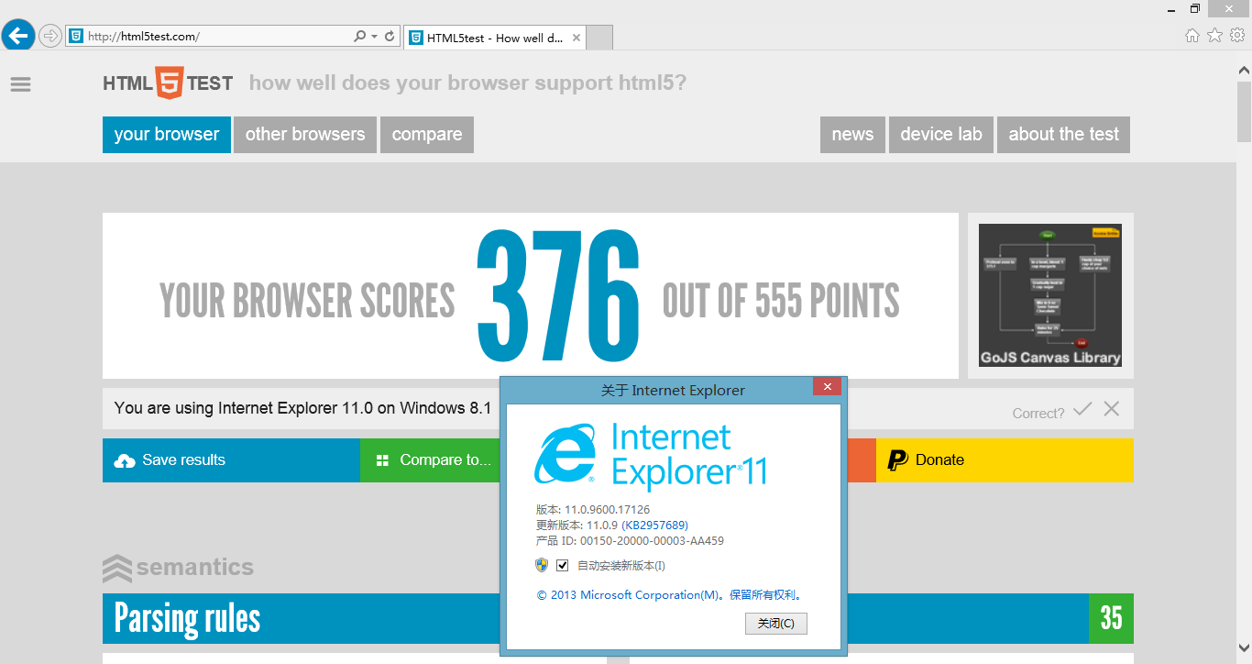Viewport: 1252px width, 664px height.
Task: Switch to the 'other browsers' tab
Action: (x=305, y=135)
